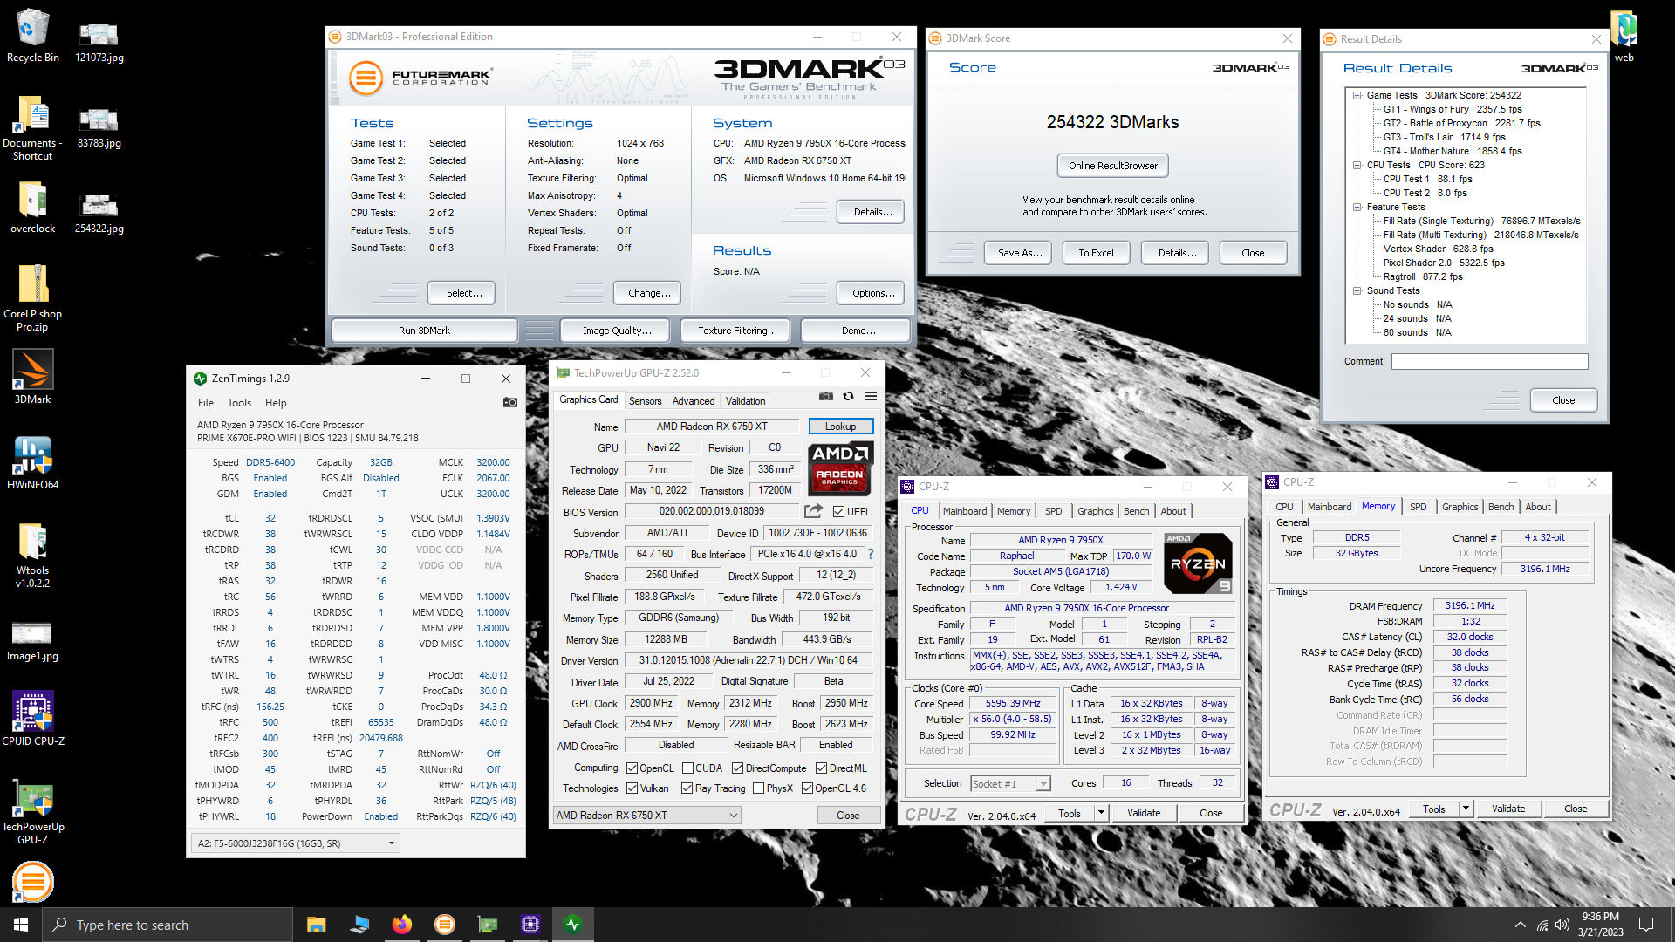Toggle DirectML checkbox in GPU-Z
1675x942 pixels.
821,768
